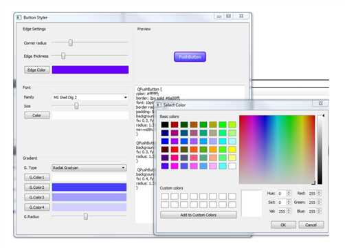Click the G.Color4 button
This screenshot has width=345, height=248.
[37, 207]
